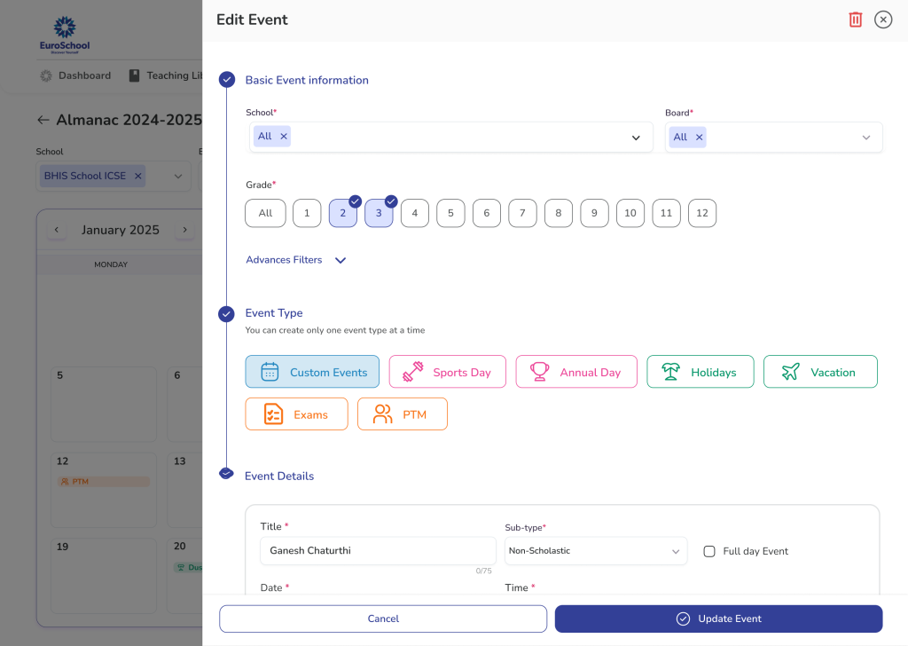Image resolution: width=908 pixels, height=646 pixels.
Task: Toggle the All grades option
Action: [265, 213]
